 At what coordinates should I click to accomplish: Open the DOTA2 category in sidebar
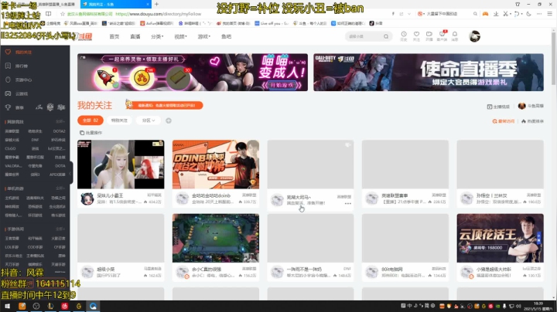click(59, 131)
